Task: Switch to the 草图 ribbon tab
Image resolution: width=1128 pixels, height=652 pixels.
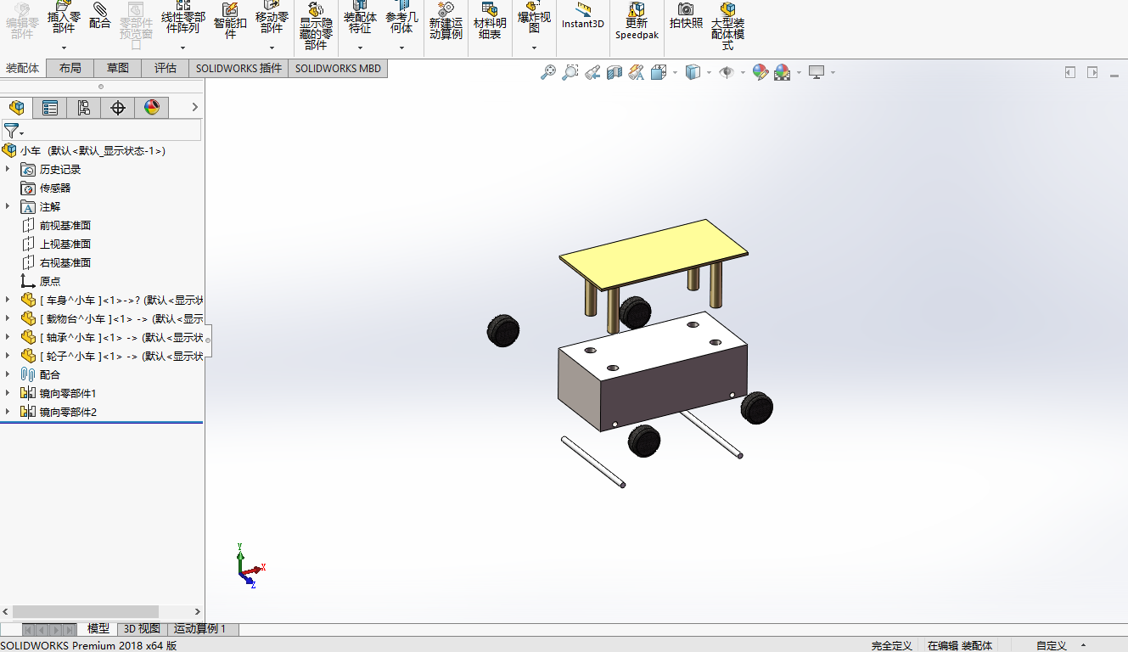Action: (x=118, y=69)
